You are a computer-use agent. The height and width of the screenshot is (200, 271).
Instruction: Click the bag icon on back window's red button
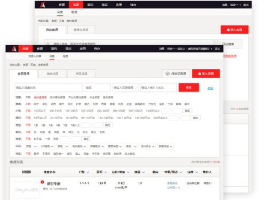pos(228,30)
